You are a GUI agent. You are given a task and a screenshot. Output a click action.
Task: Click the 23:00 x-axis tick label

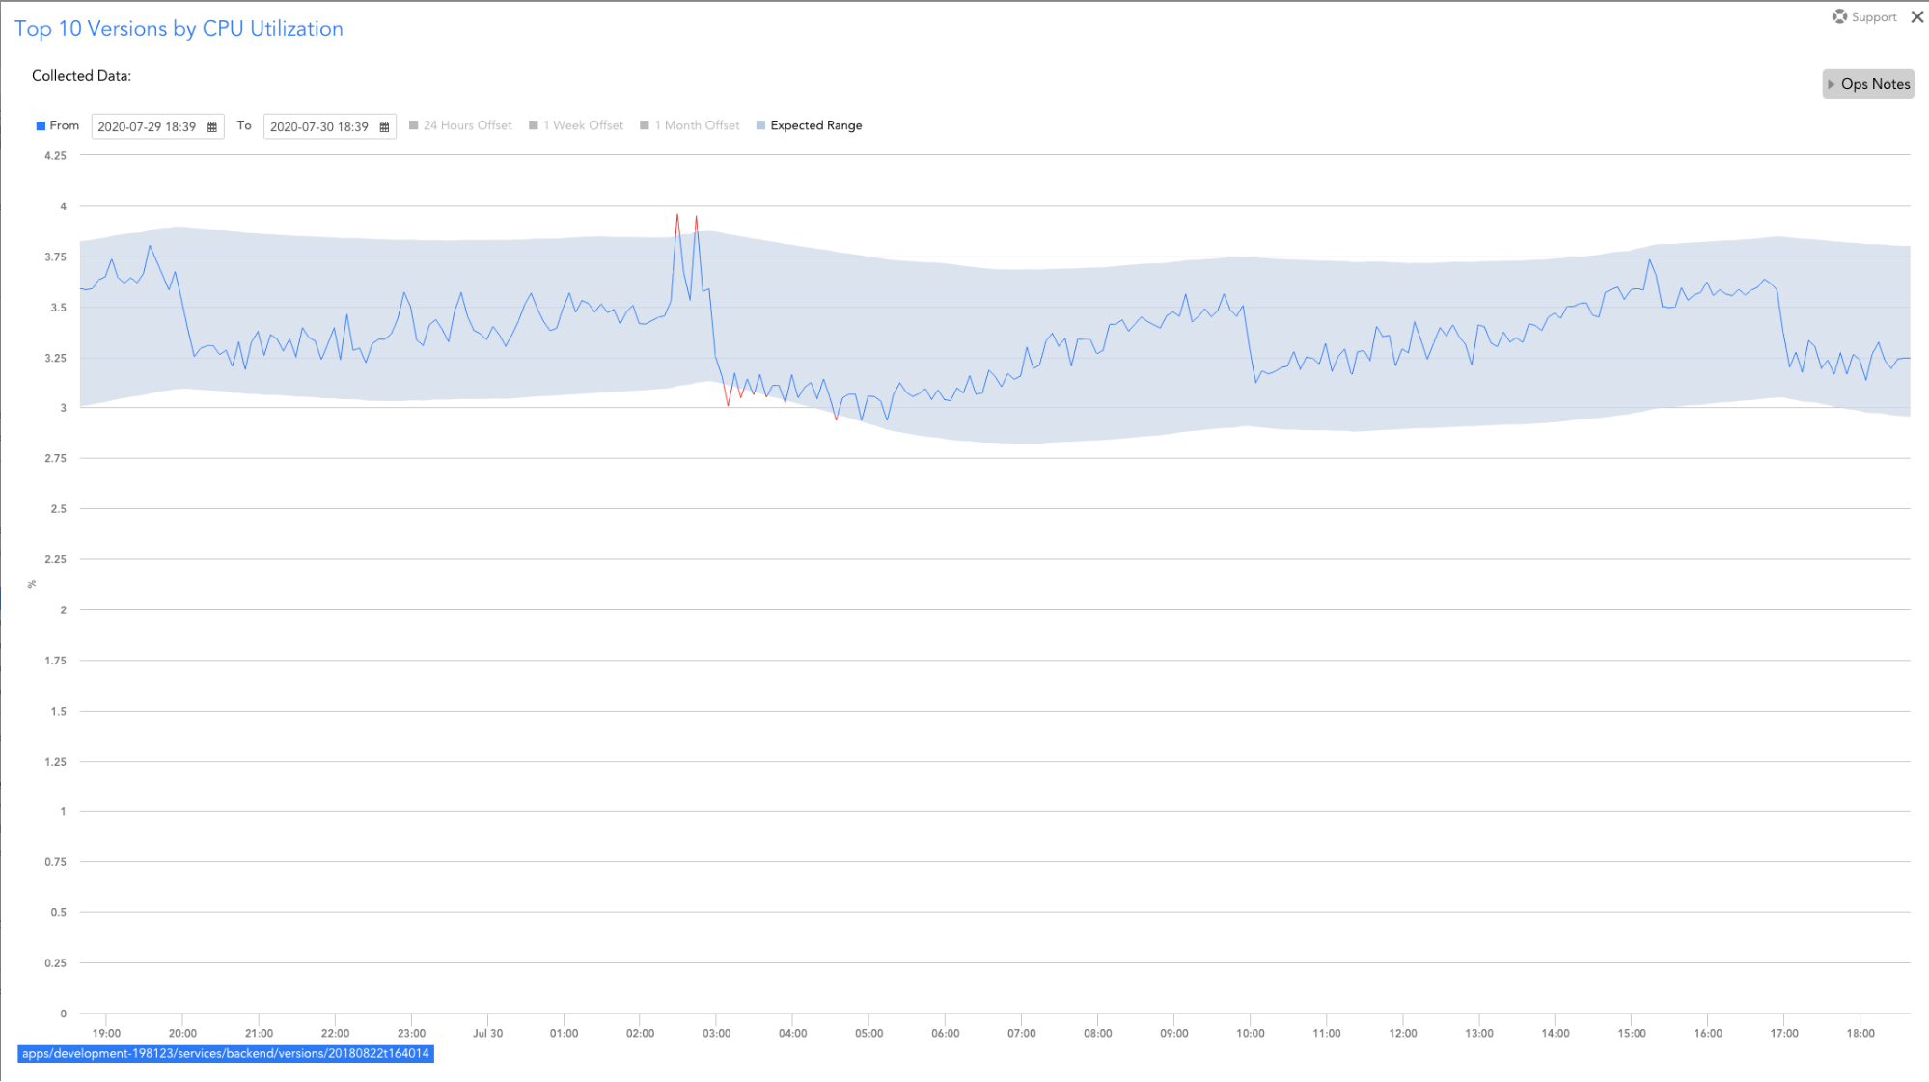pos(411,1033)
